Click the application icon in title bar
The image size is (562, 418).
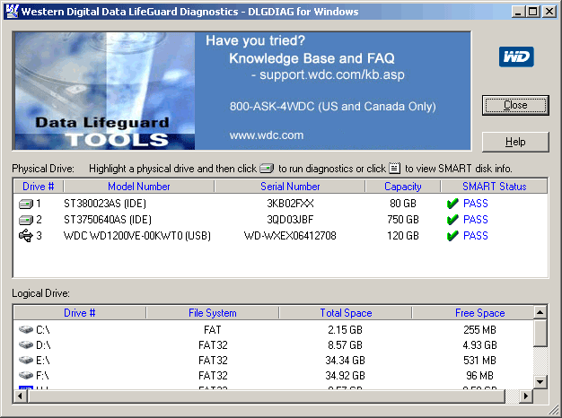coord(12,11)
